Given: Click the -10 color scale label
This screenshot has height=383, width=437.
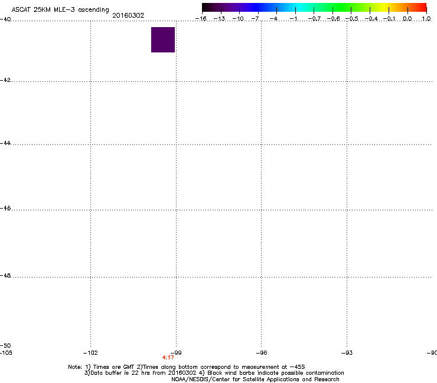Looking at the screenshot, I should [x=238, y=19].
